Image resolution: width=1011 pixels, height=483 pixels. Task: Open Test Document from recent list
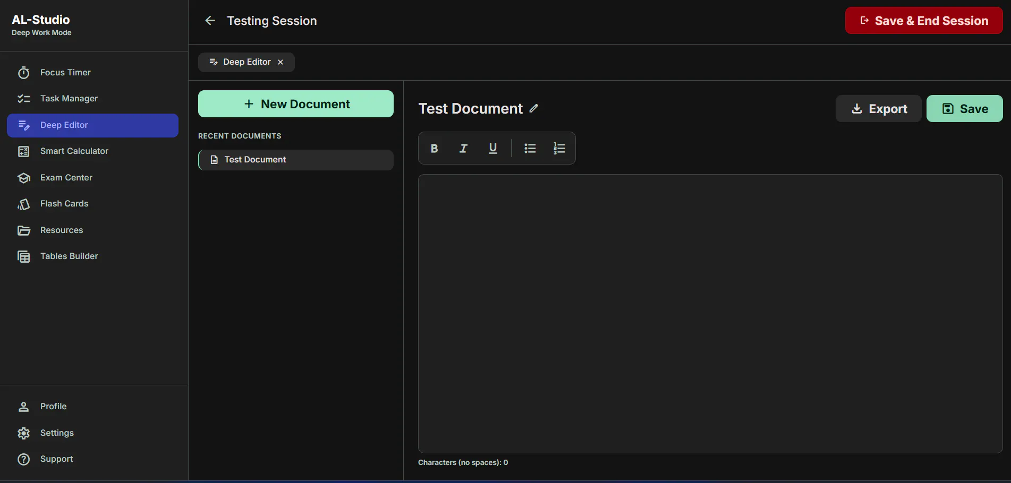point(296,160)
